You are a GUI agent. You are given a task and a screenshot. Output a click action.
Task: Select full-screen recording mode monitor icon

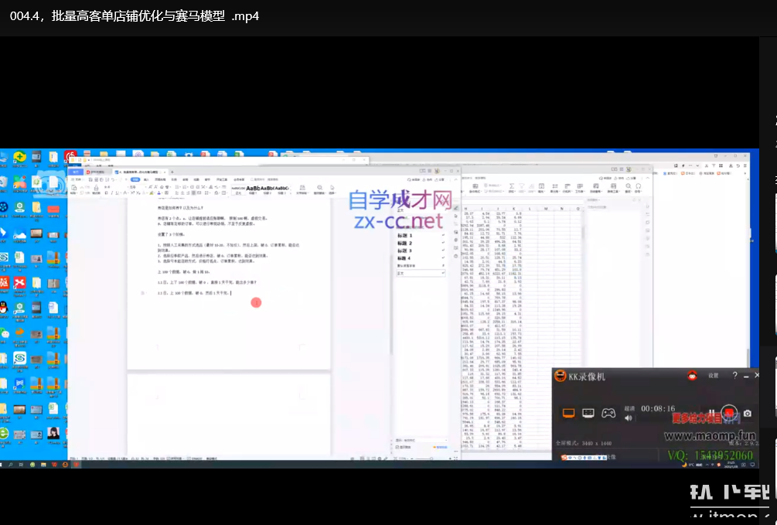tap(567, 414)
